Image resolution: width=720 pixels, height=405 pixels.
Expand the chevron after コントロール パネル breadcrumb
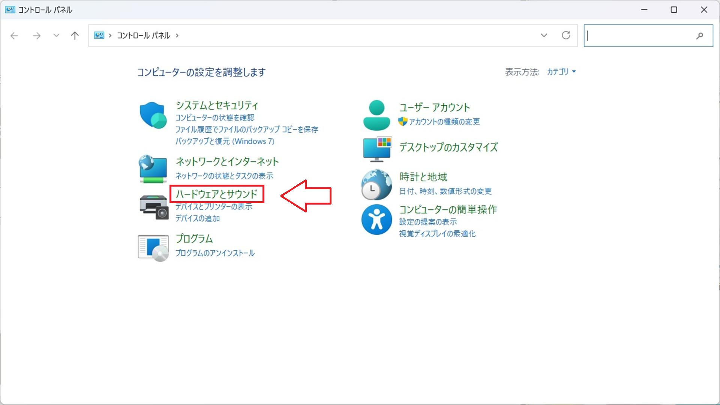tap(177, 36)
